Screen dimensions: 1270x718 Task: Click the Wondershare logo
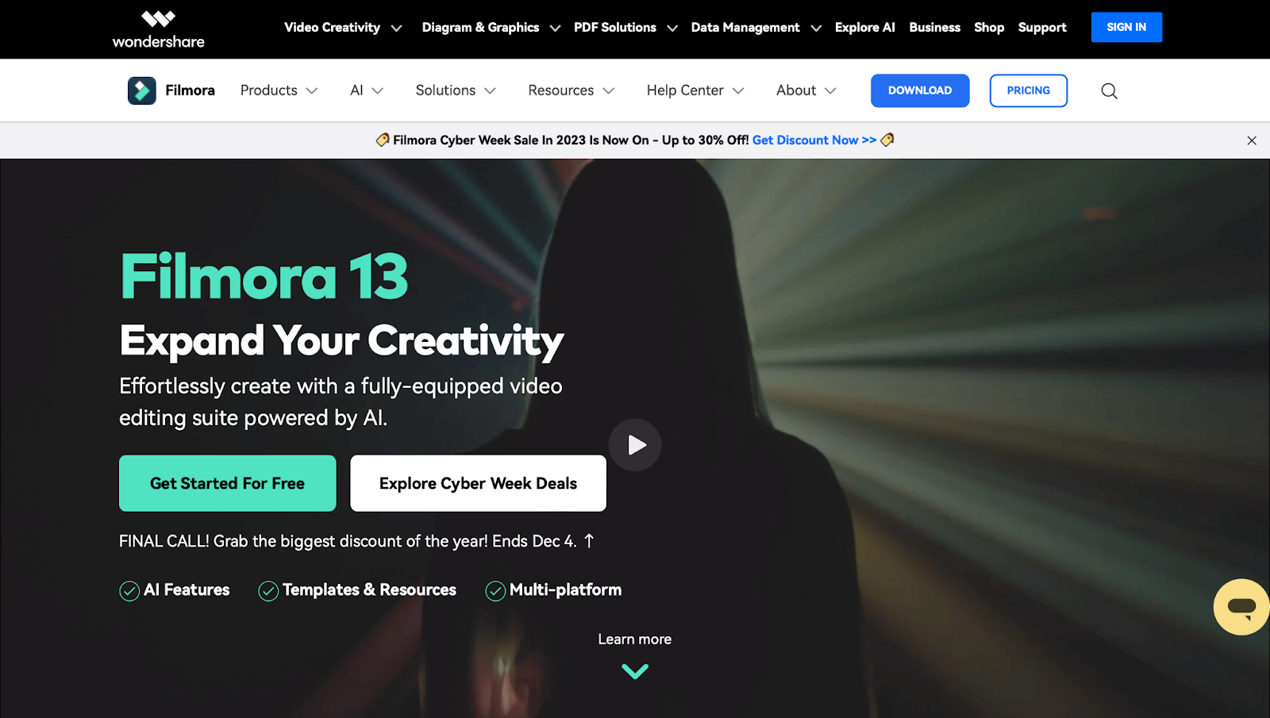158,29
